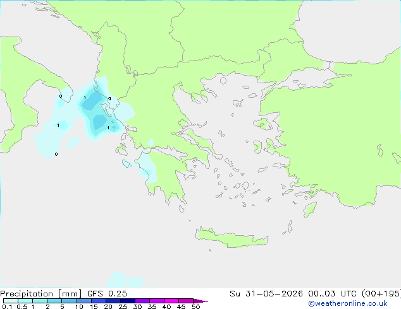Click the '25' legend scale label

pyautogui.click(x=123, y=306)
